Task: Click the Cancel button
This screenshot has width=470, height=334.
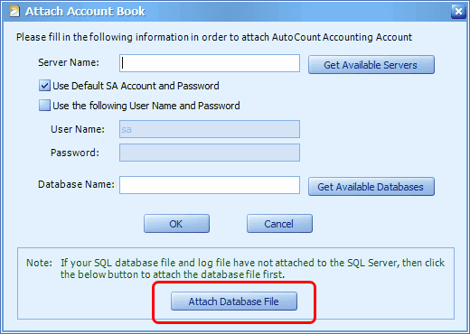Action: point(279,224)
